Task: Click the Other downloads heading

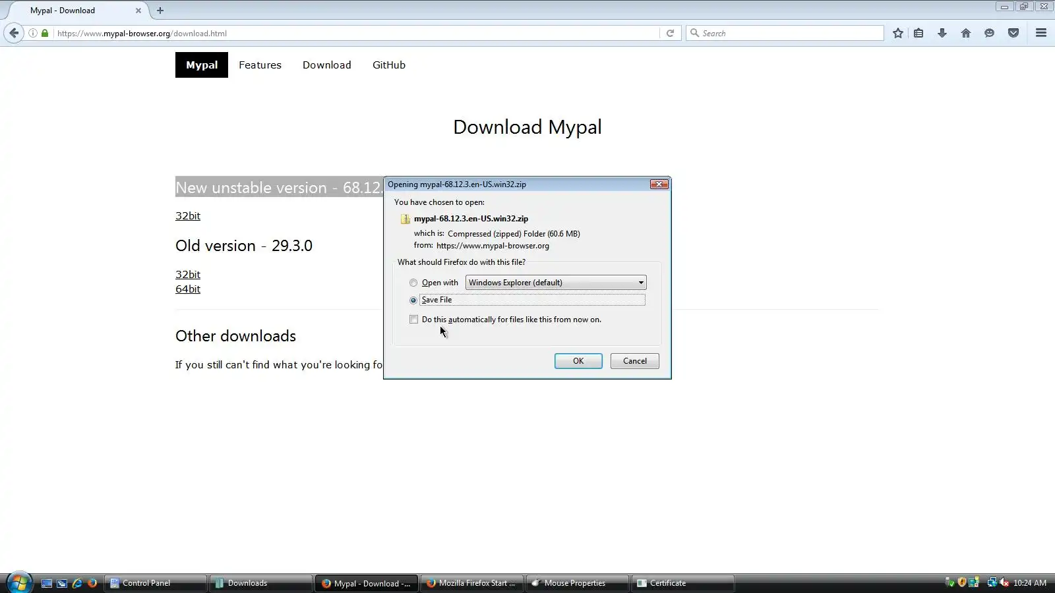Action: [235, 336]
